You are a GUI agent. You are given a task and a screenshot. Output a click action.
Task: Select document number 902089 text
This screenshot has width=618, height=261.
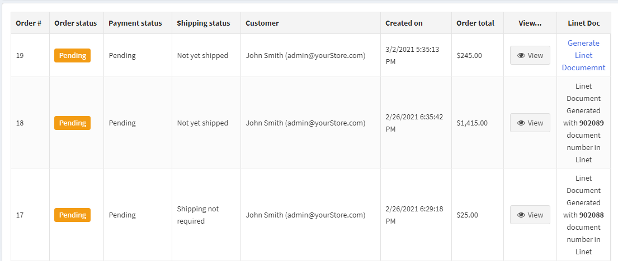[x=591, y=123]
